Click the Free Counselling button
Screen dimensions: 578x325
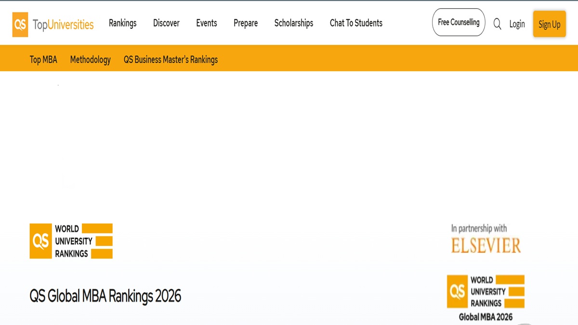click(x=458, y=22)
